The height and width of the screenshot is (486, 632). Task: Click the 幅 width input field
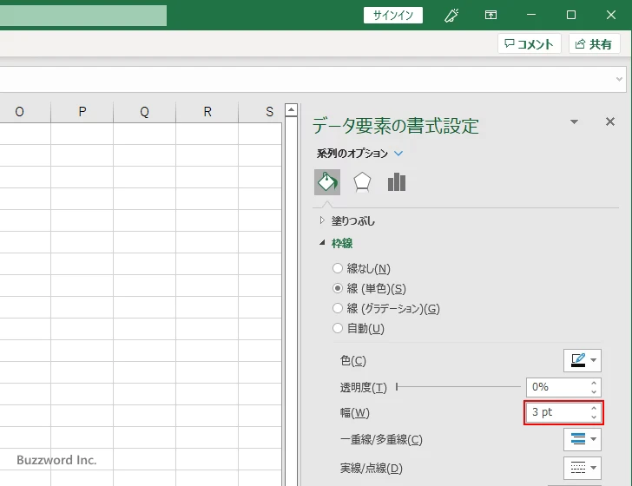coord(556,412)
